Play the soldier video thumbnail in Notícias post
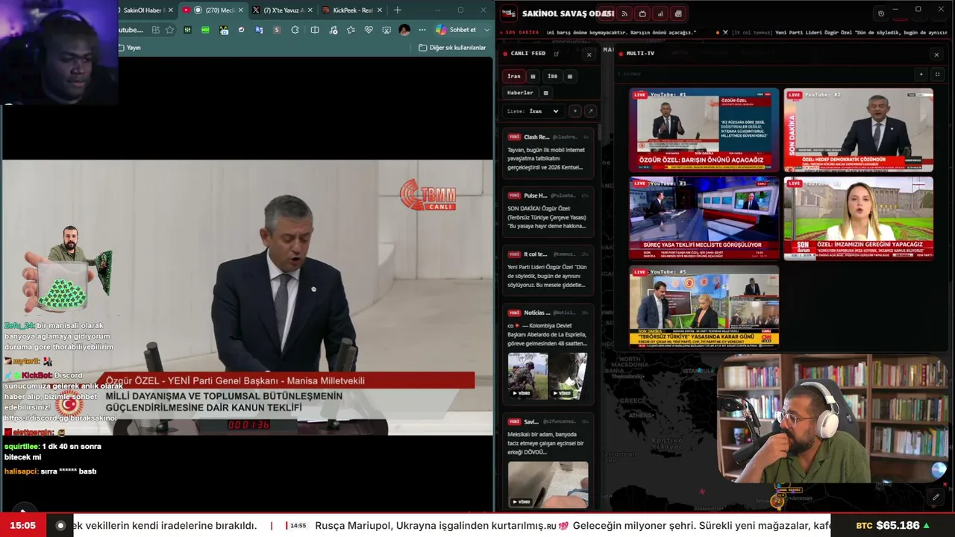Viewport: 955px width, 537px height. [527, 375]
